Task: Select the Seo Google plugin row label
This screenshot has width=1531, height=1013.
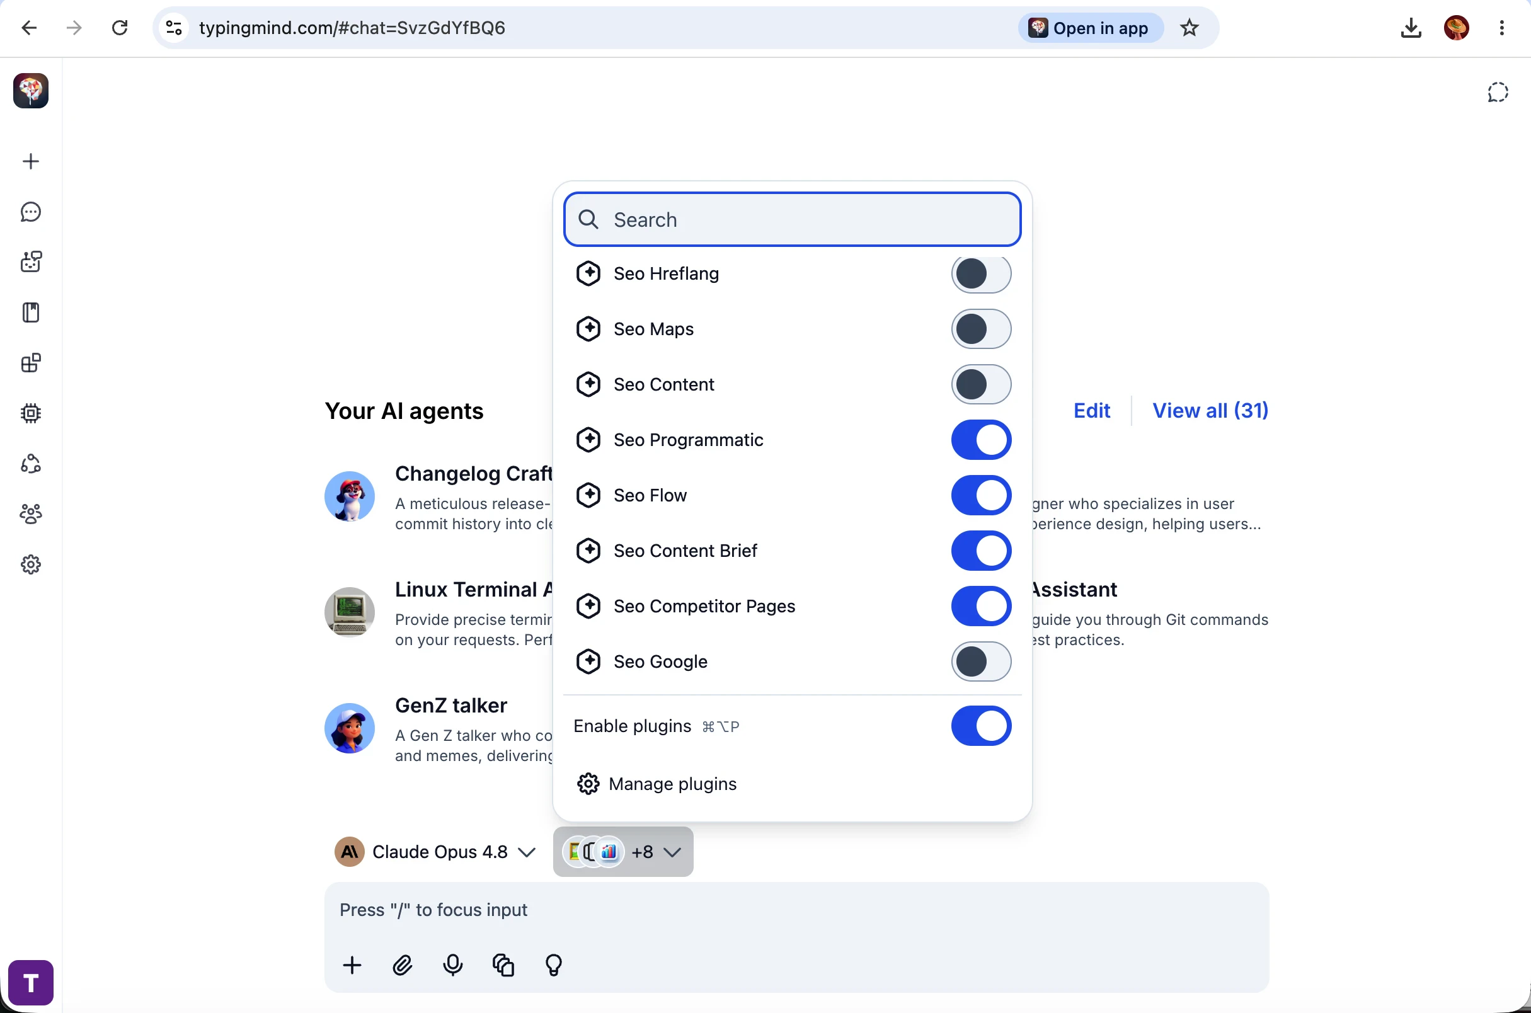Action: pos(660,661)
